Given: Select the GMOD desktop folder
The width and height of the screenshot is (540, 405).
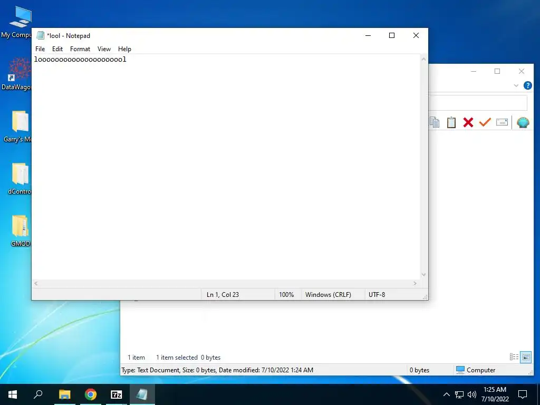Looking at the screenshot, I should (21, 231).
